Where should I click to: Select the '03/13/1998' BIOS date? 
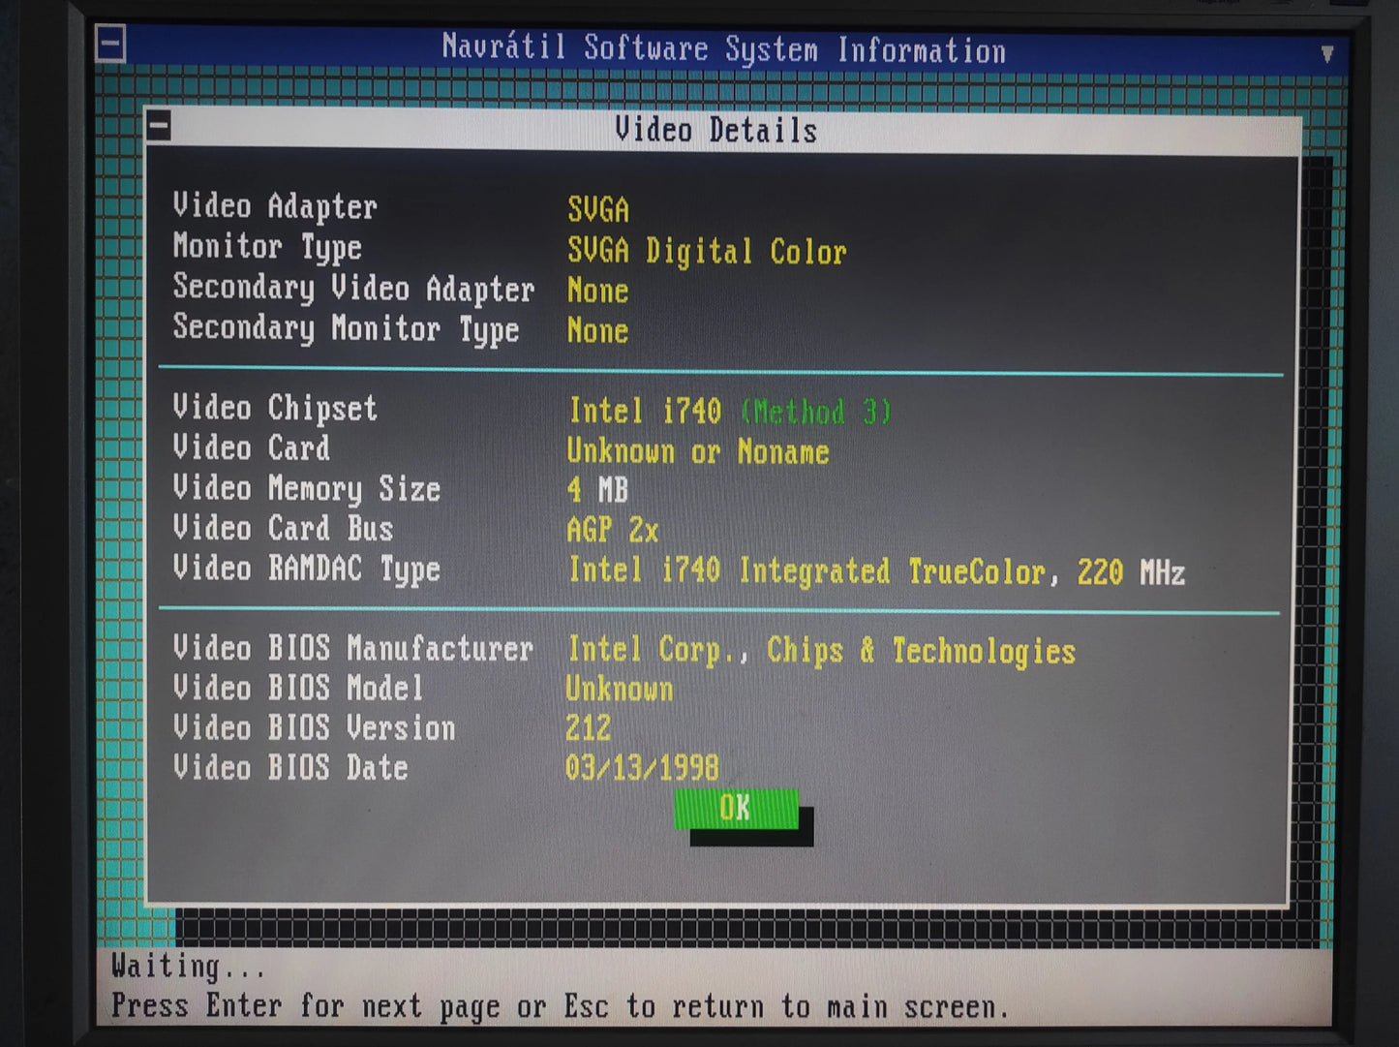pyautogui.click(x=642, y=768)
